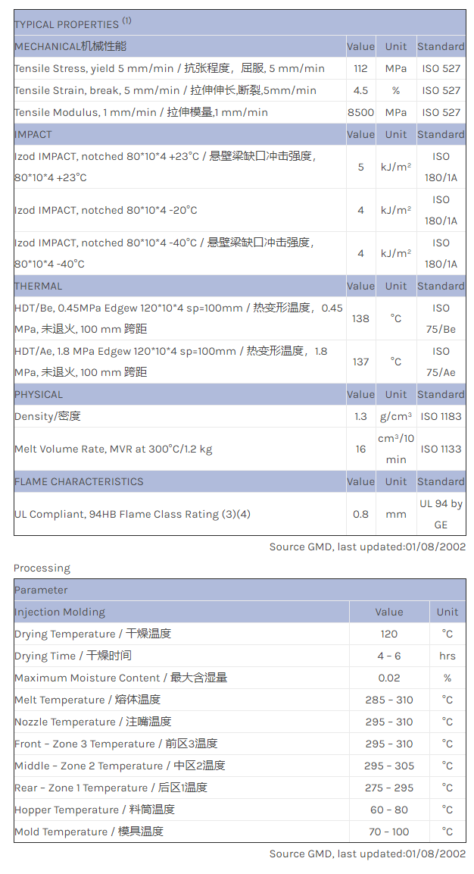Select the HDT/Be value 138
The width and height of the screenshot is (474, 874).
click(x=360, y=318)
